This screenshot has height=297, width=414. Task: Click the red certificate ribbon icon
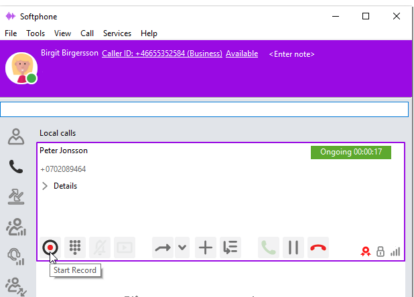(365, 252)
